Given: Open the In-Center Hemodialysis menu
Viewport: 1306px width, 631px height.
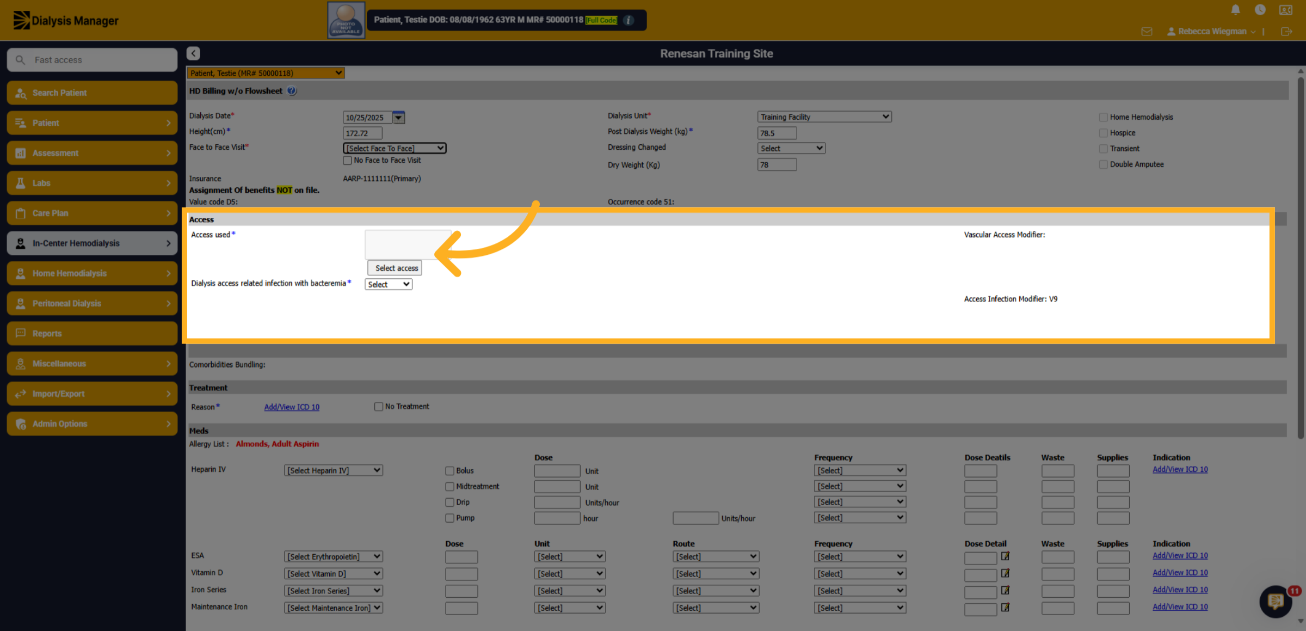Looking at the screenshot, I should (92, 243).
